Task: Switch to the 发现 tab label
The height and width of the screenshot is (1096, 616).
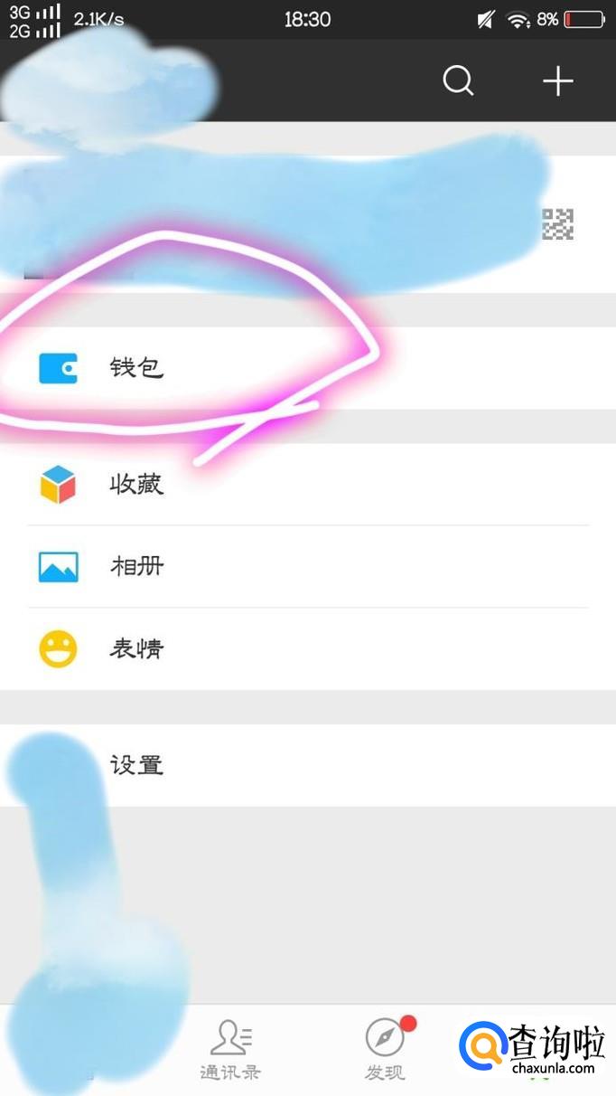Action: pyautogui.click(x=385, y=1072)
